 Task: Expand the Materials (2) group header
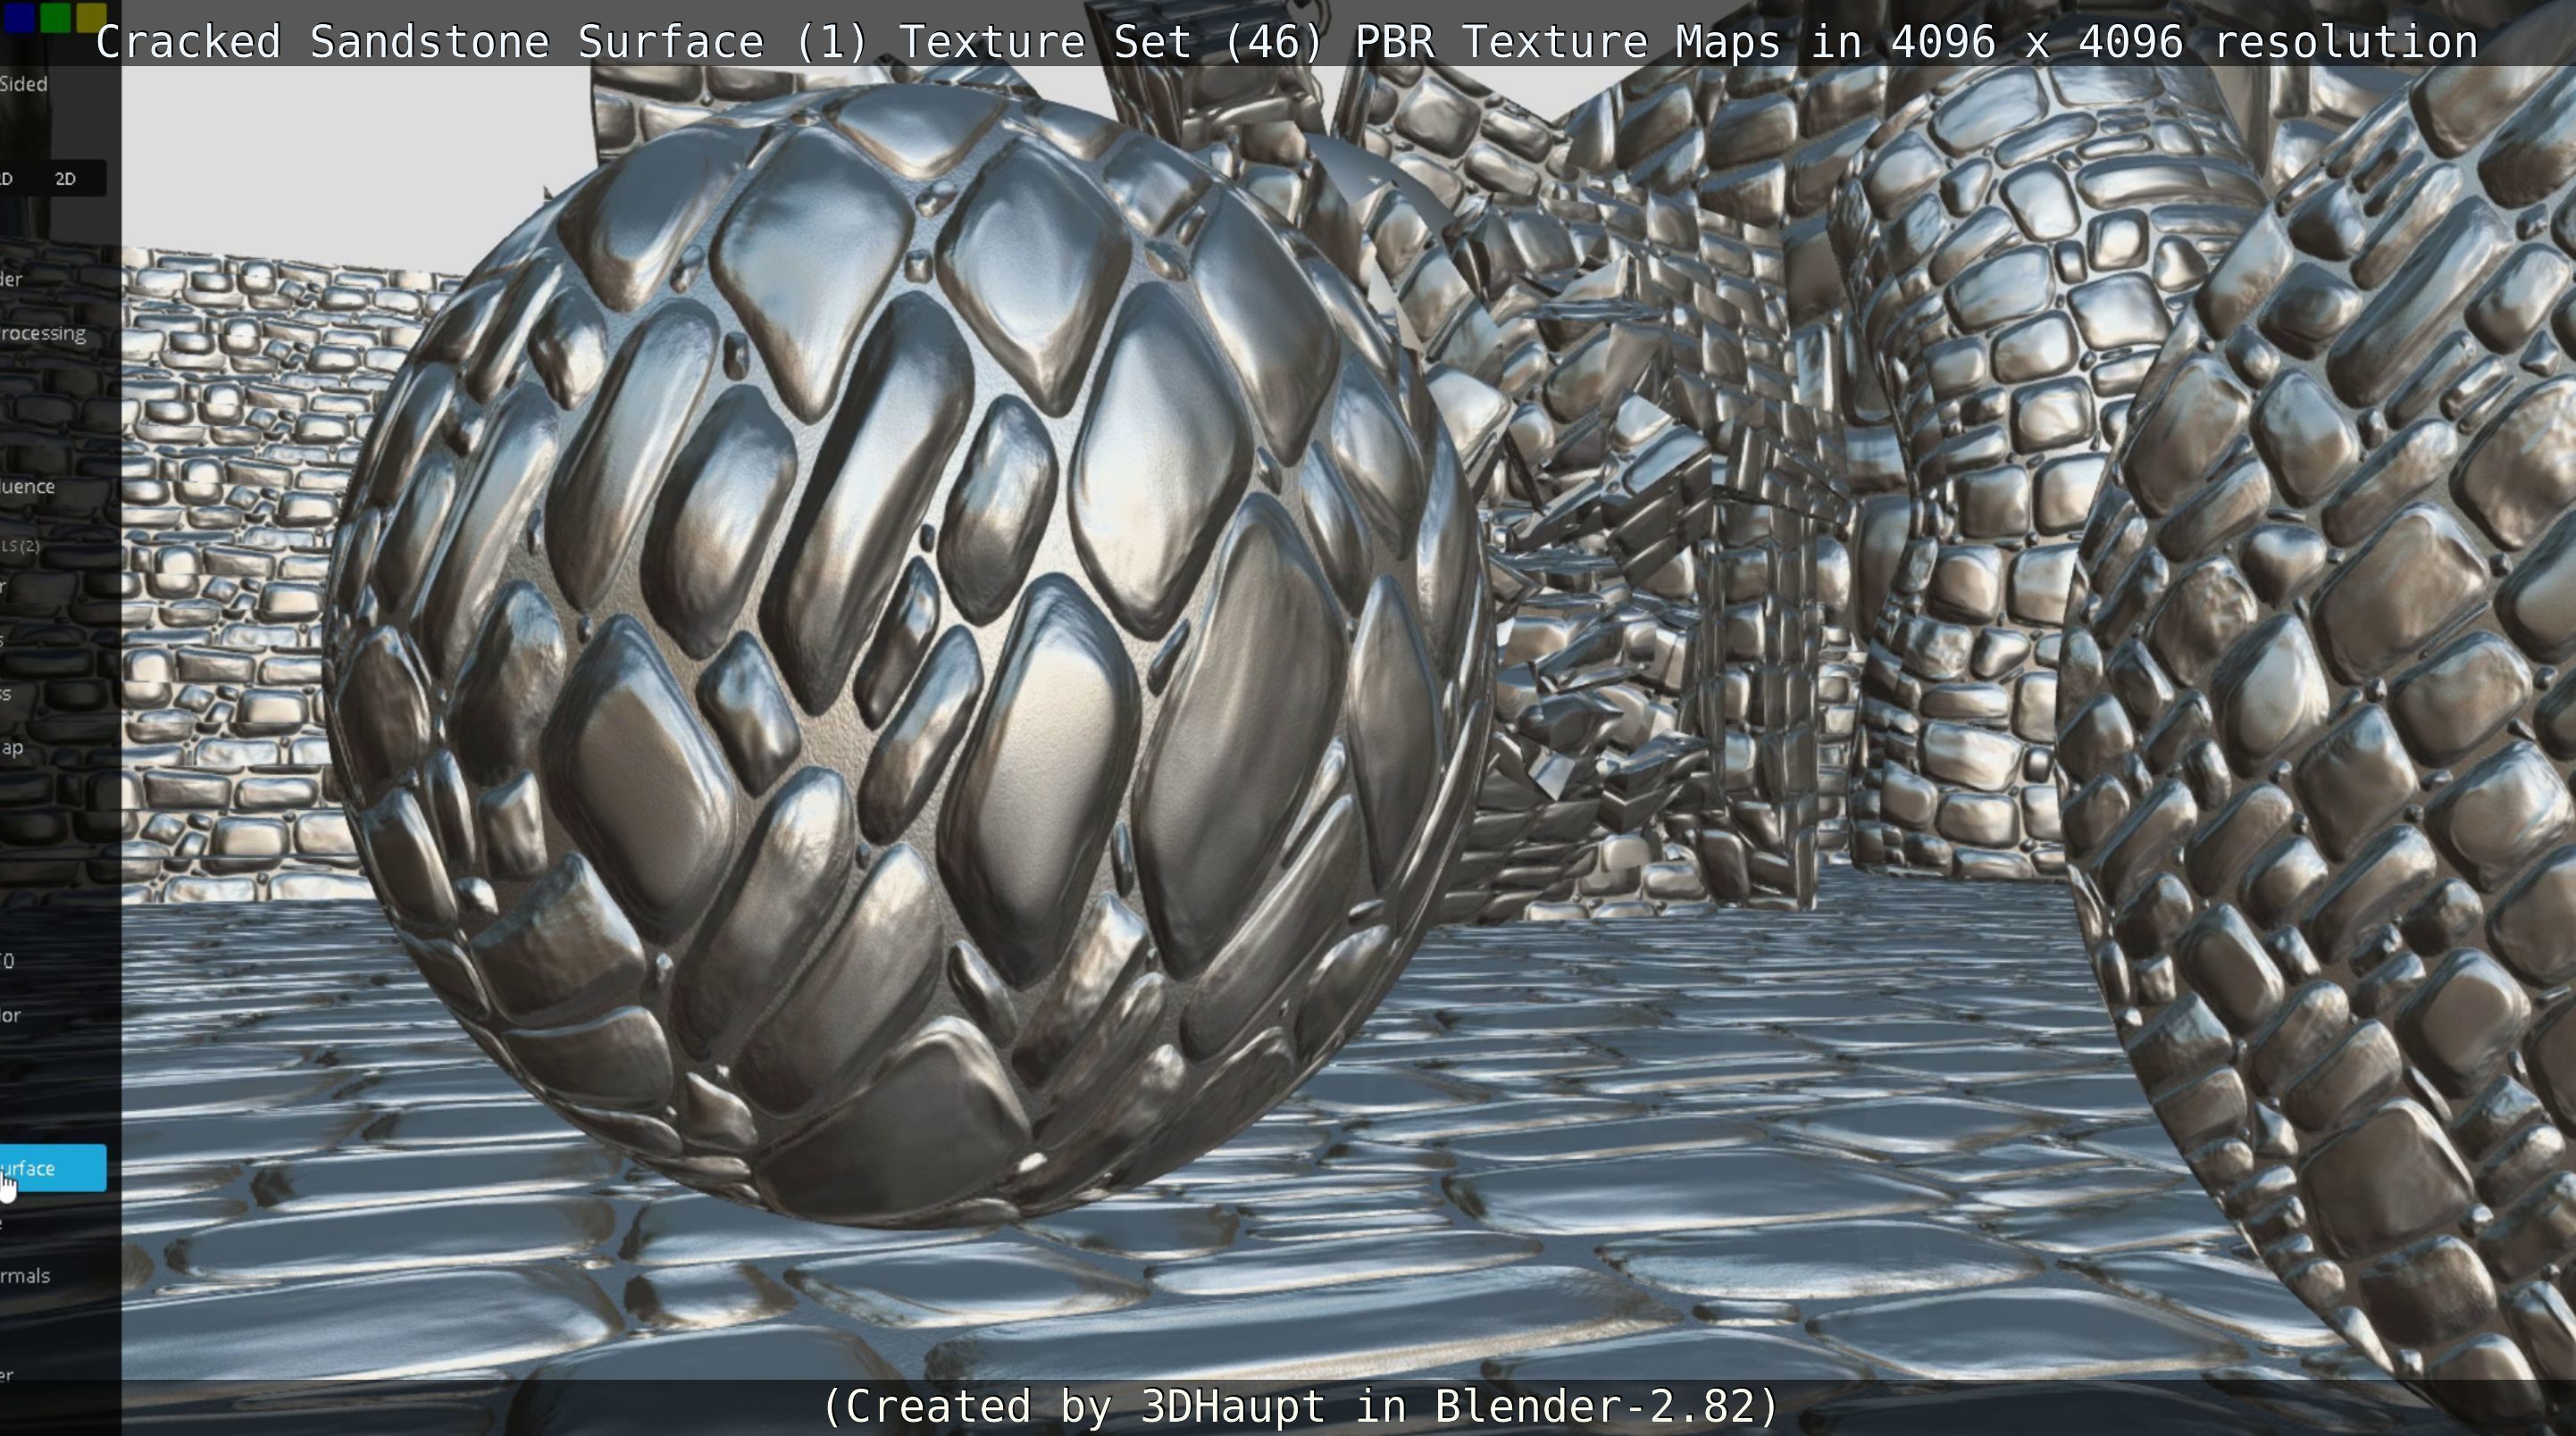[x=20, y=545]
